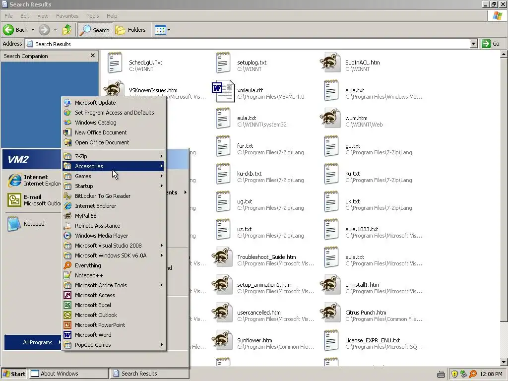Click the vertical scrollbar up arrow
Viewport: 508px width, 381px height.
pos(504,55)
